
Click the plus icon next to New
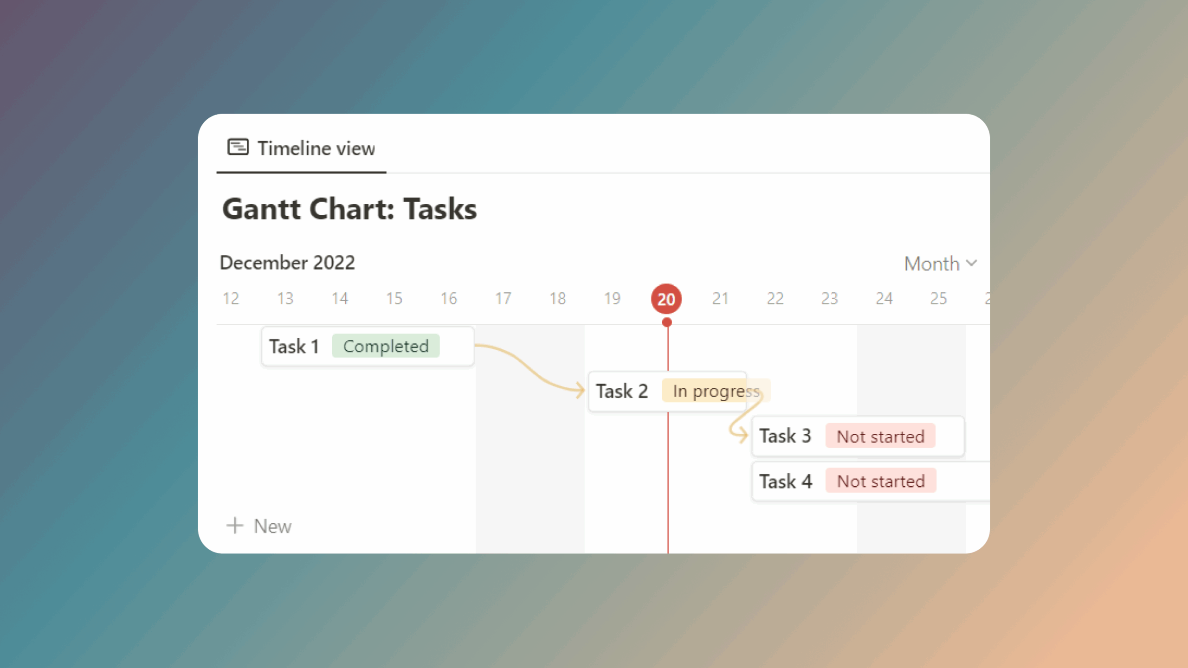(235, 525)
